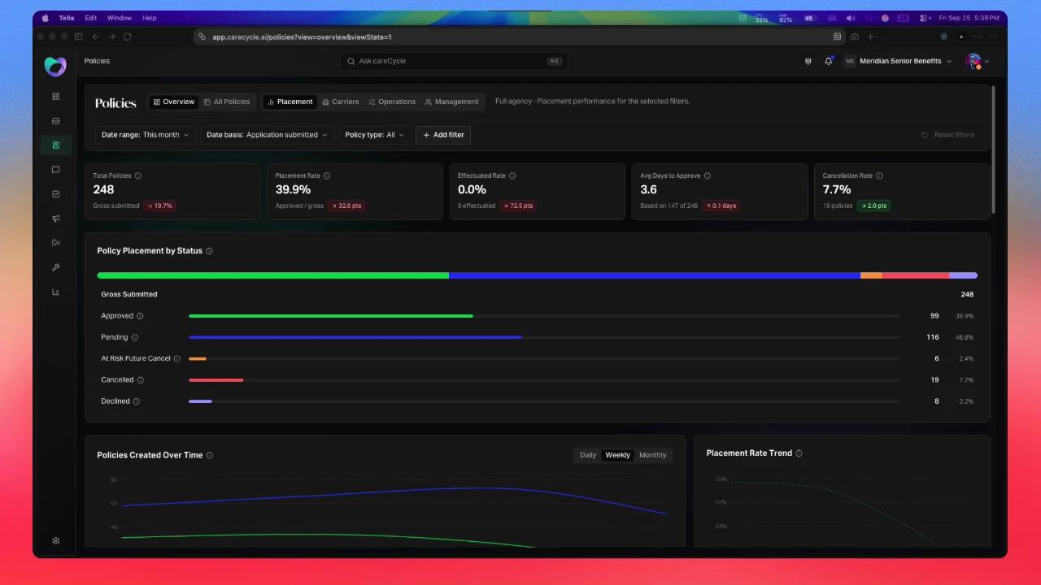Screen dimensions: 1041x585
Task: Click the red Cancelled progress bar
Action: click(x=216, y=379)
